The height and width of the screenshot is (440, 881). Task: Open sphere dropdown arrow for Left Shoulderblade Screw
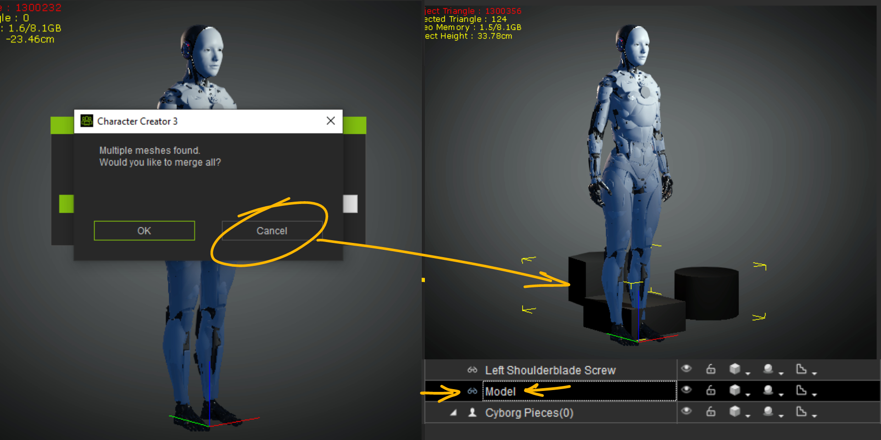pos(781,374)
